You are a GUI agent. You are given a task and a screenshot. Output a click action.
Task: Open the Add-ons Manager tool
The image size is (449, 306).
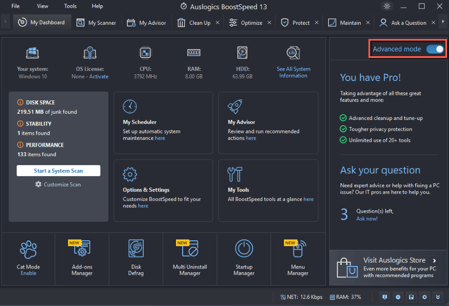tap(82, 258)
